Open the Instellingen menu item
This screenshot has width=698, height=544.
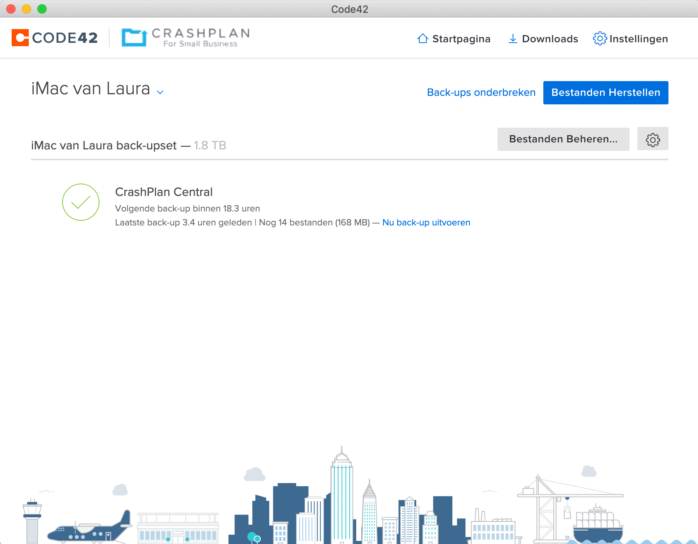pyautogui.click(x=638, y=39)
